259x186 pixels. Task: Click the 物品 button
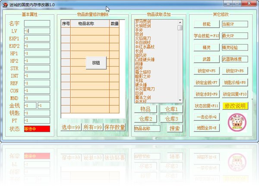pyautogui.click(x=145, y=109)
